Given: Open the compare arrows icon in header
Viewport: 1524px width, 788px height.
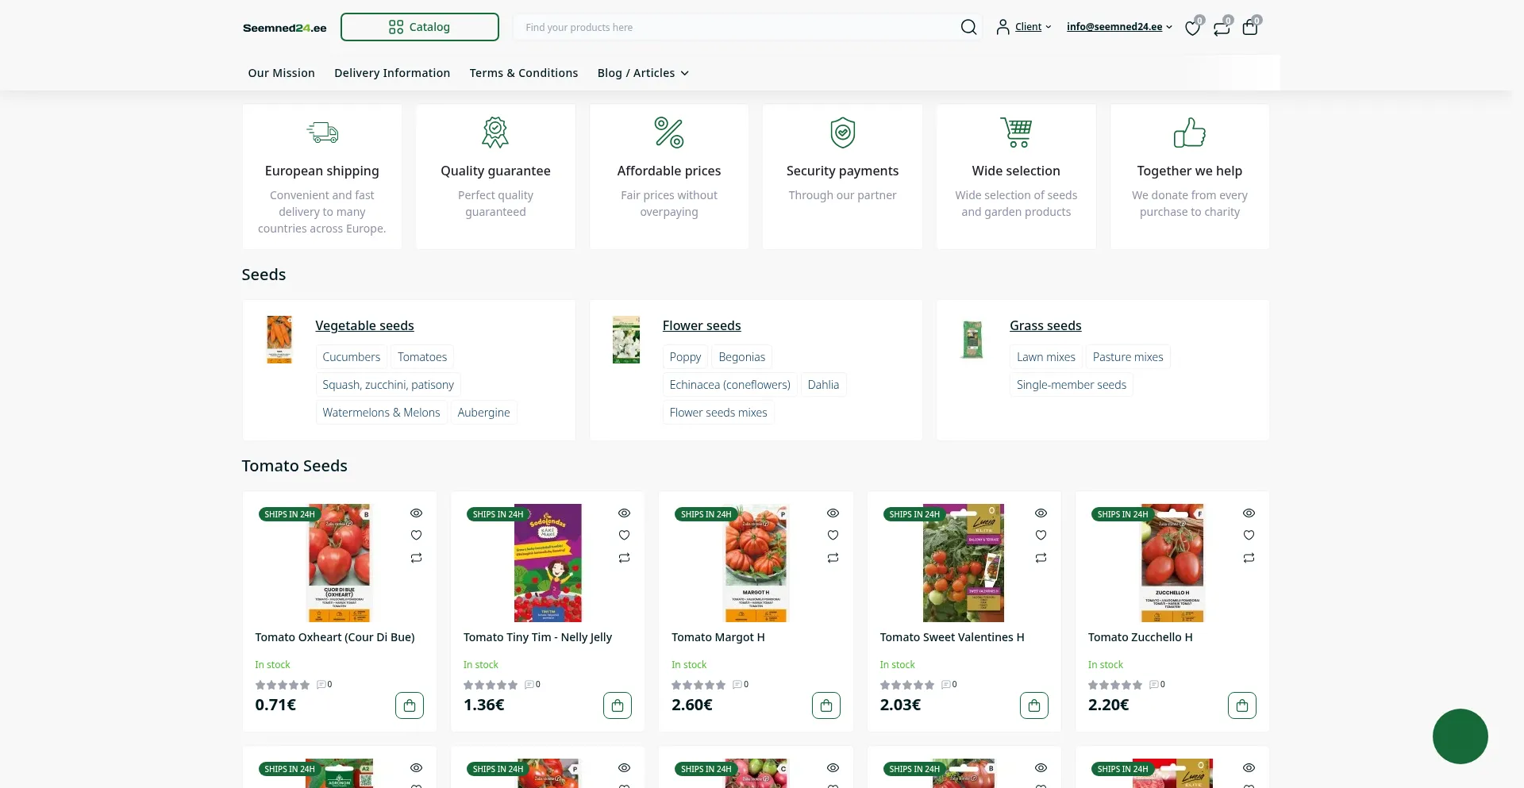Looking at the screenshot, I should coord(1222,28).
